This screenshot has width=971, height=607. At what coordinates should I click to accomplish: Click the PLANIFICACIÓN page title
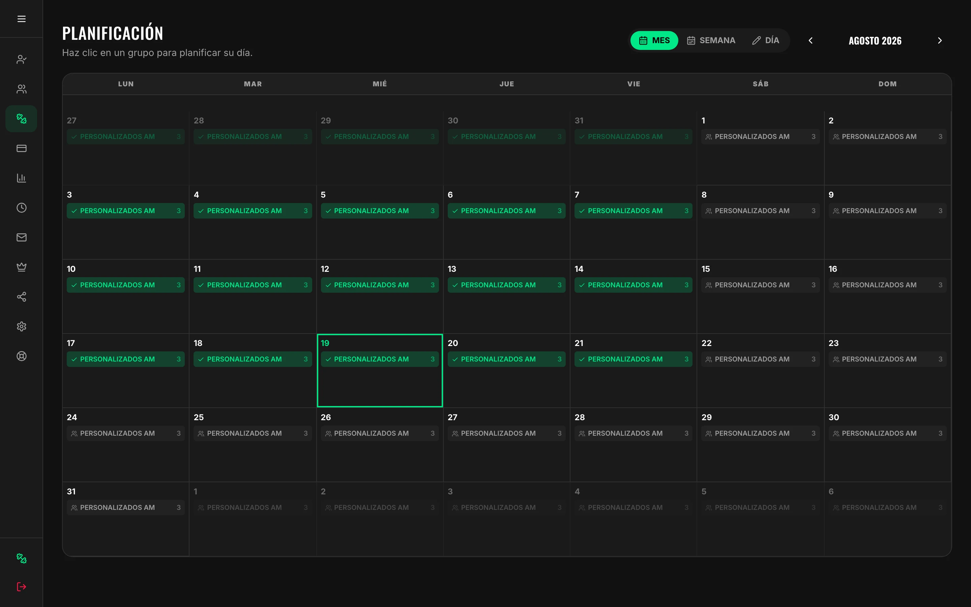coord(113,33)
